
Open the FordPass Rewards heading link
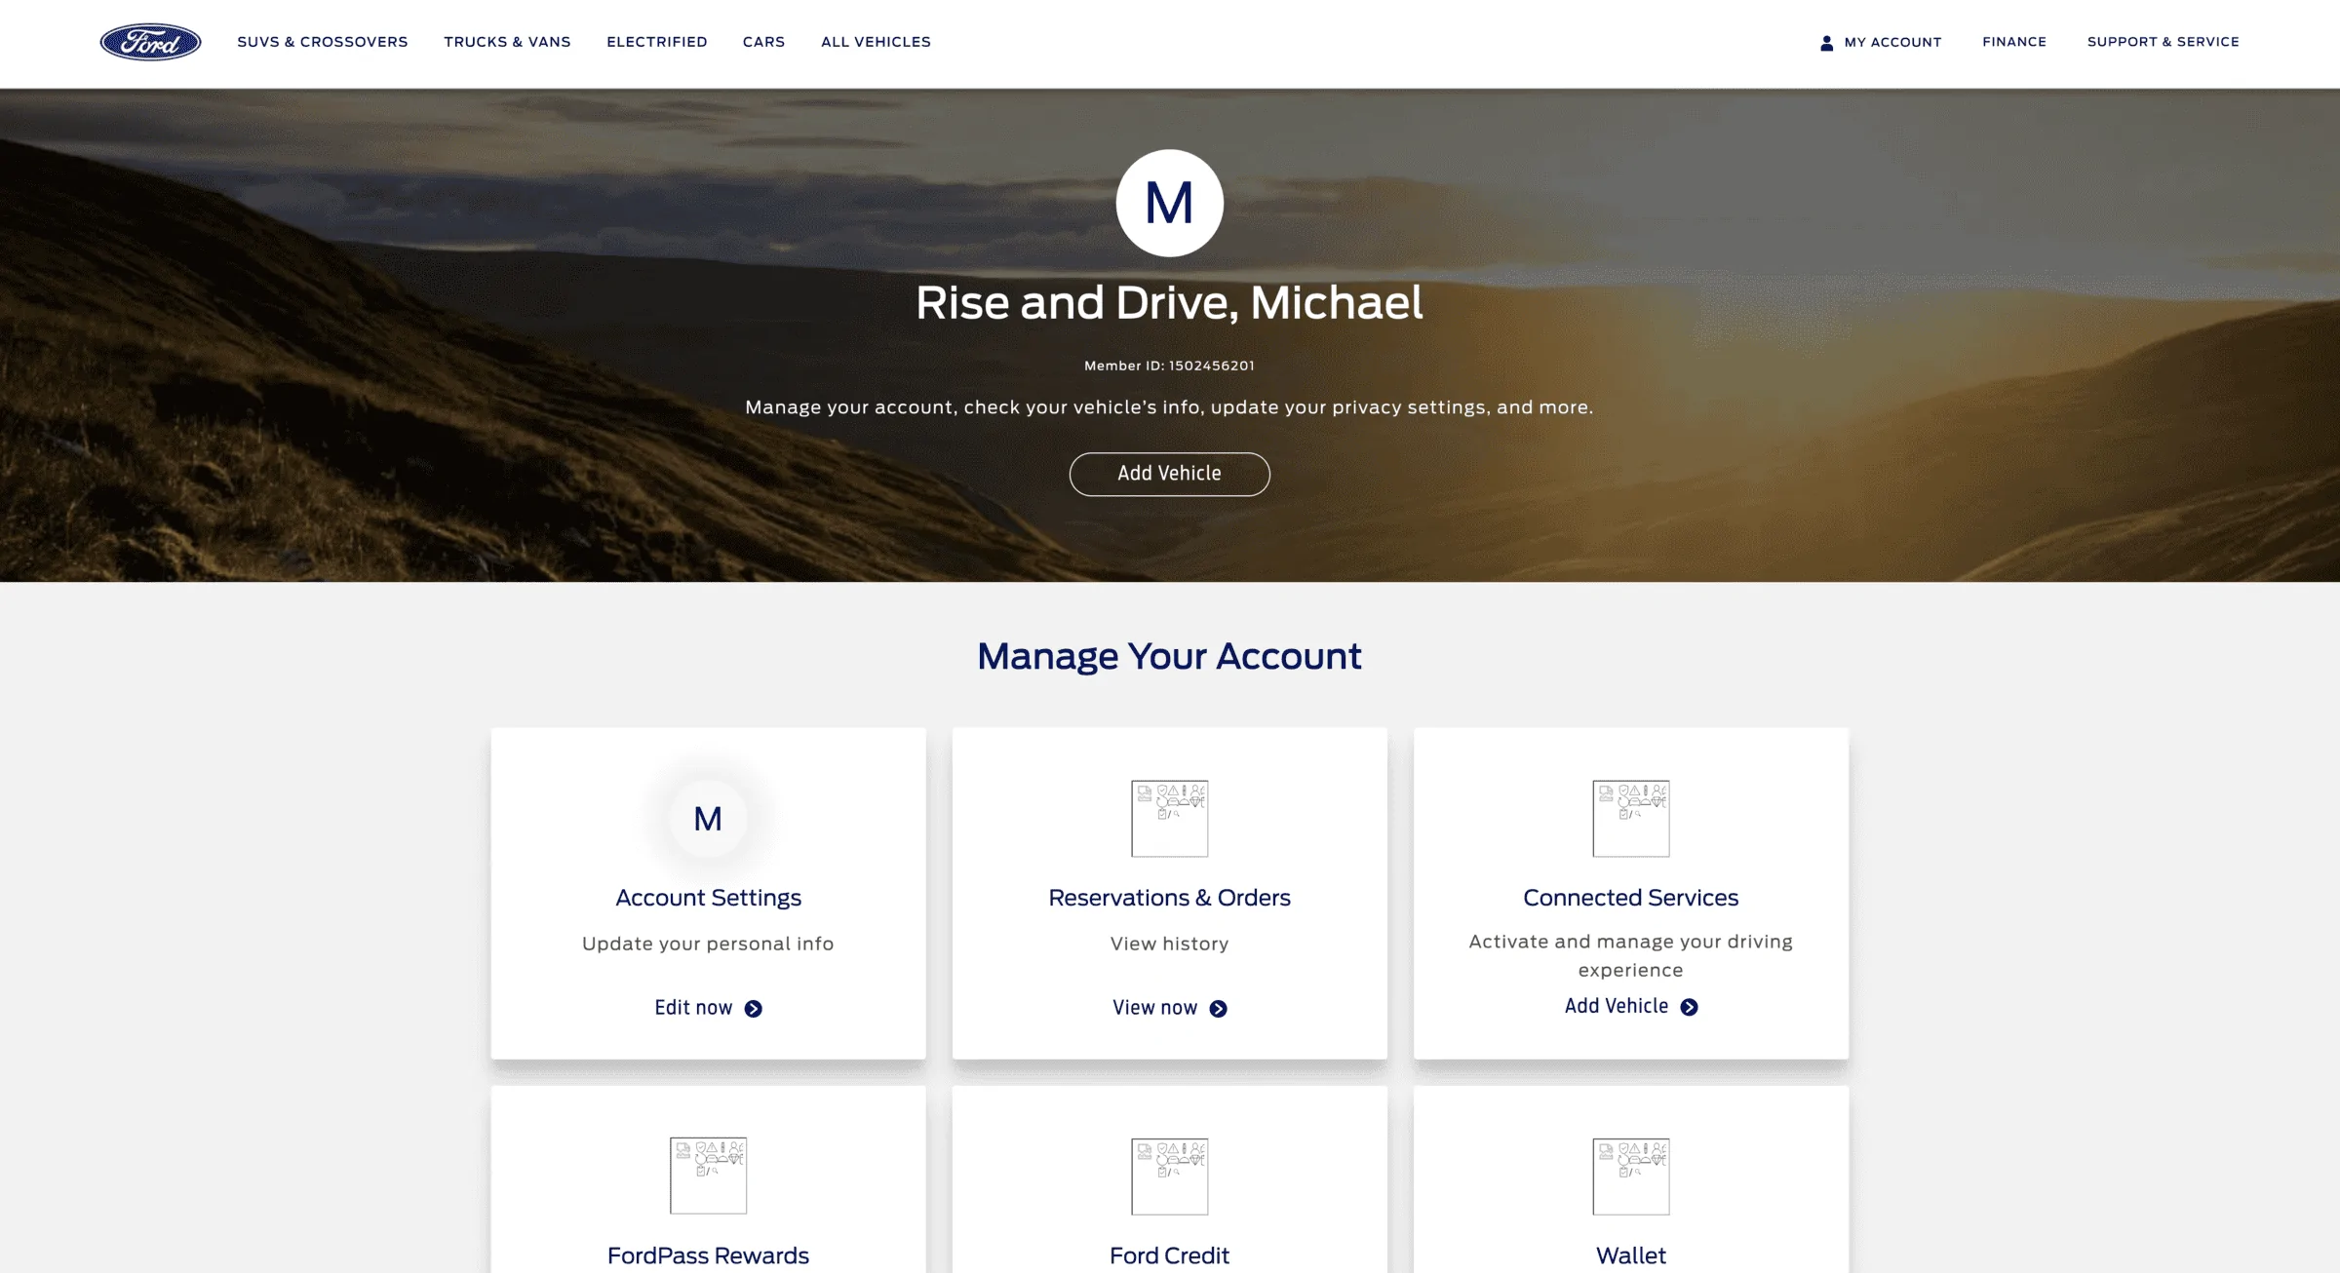[708, 1255]
